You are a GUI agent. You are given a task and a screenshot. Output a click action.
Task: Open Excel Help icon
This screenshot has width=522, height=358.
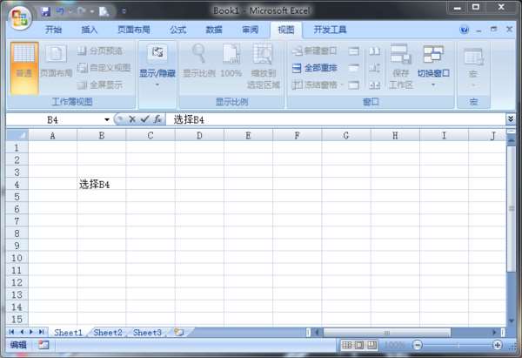tap(464, 30)
